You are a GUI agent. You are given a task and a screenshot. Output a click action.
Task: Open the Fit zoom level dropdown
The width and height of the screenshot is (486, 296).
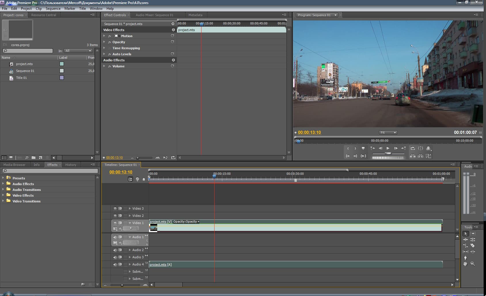(x=388, y=132)
